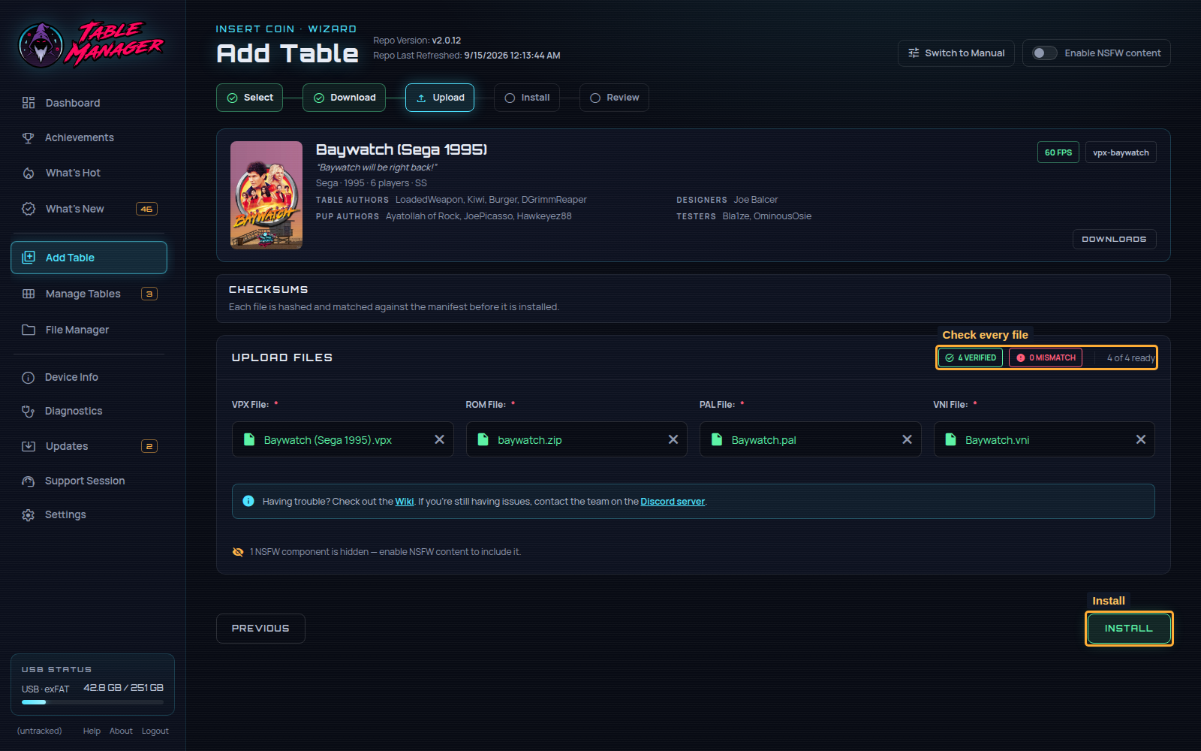Viewport: 1201px width, 751px height.
Task: Open the Dashboard sidebar item
Action: pos(89,103)
